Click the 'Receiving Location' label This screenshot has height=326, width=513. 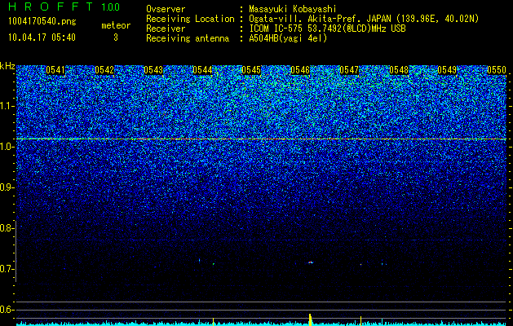coord(190,19)
